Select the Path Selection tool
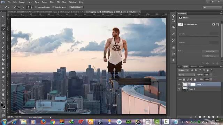Screen dimensions: 223x125 click(x=3, y=86)
